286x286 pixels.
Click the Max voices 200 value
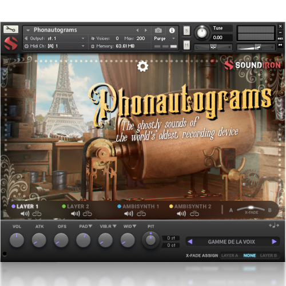(141, 38)
